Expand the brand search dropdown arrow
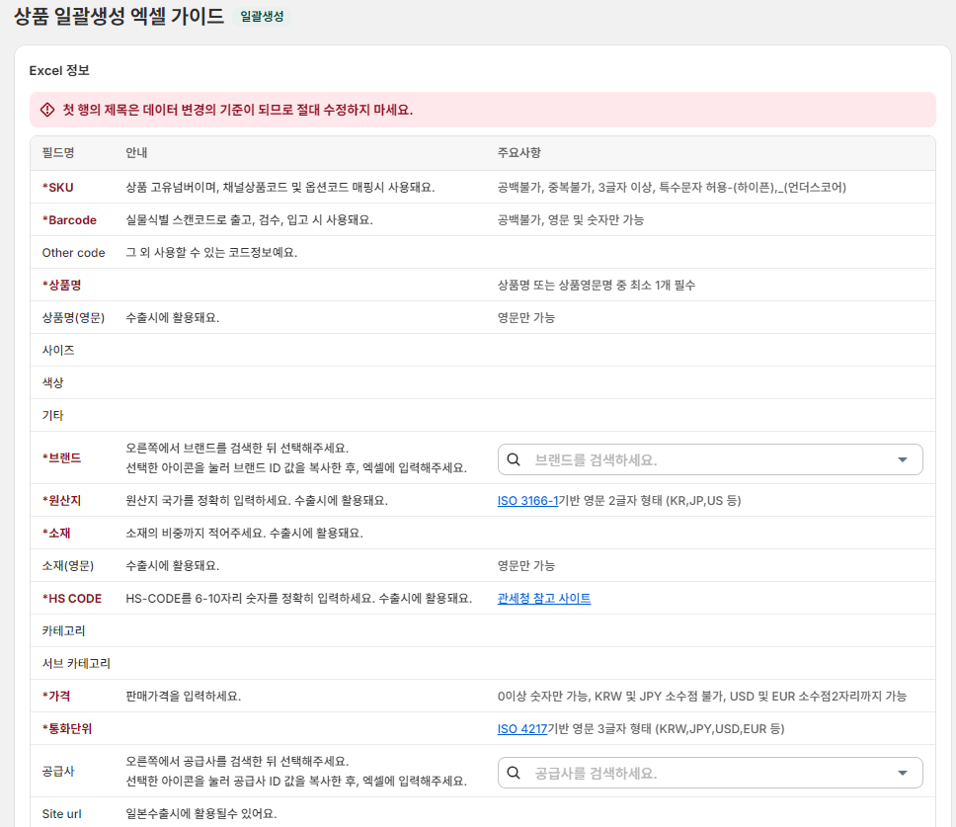 (x=903, y=459)
